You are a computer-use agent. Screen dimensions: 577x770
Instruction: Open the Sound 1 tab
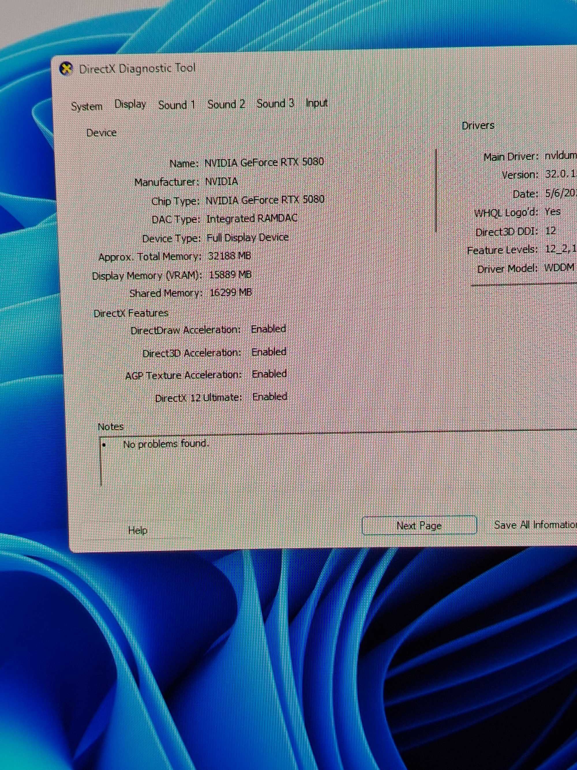(176, 105)
